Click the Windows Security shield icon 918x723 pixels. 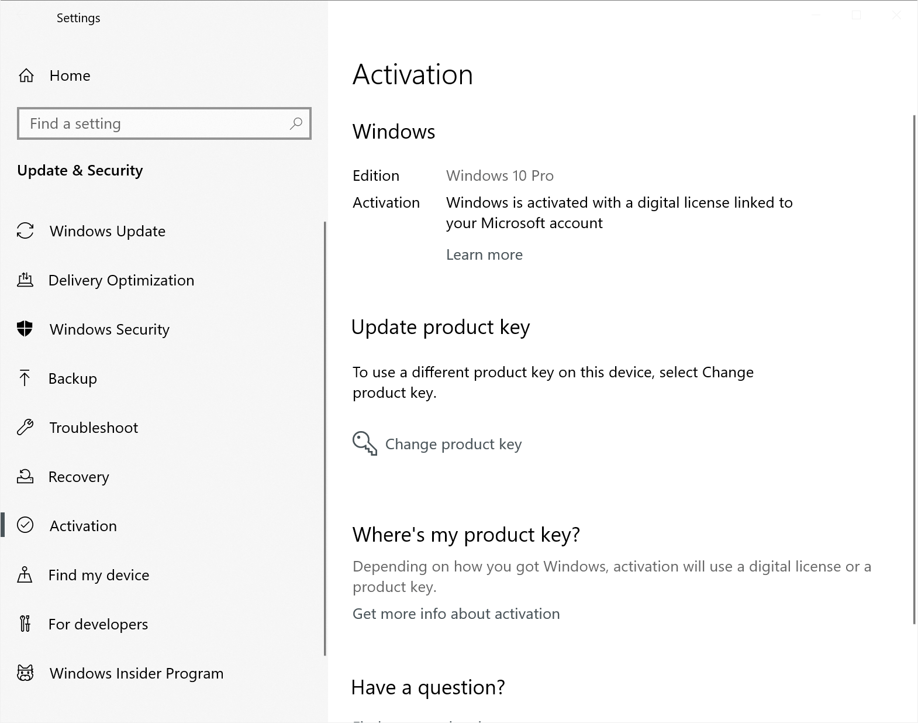[25, 329]
